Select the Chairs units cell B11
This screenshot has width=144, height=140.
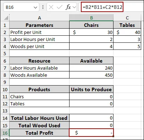pyautogui.click(x=91, y=97)
